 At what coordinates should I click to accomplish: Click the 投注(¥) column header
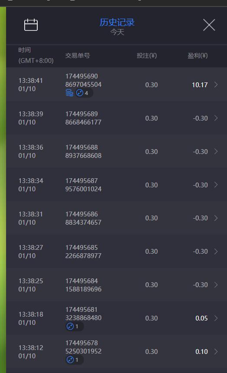[x=147, y=56]
